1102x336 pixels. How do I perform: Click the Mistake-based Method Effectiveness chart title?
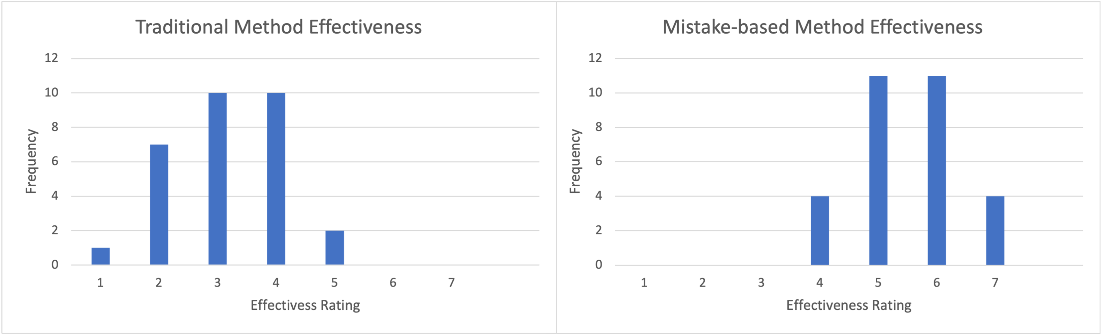pyautogui.click(x=822, y=27)
